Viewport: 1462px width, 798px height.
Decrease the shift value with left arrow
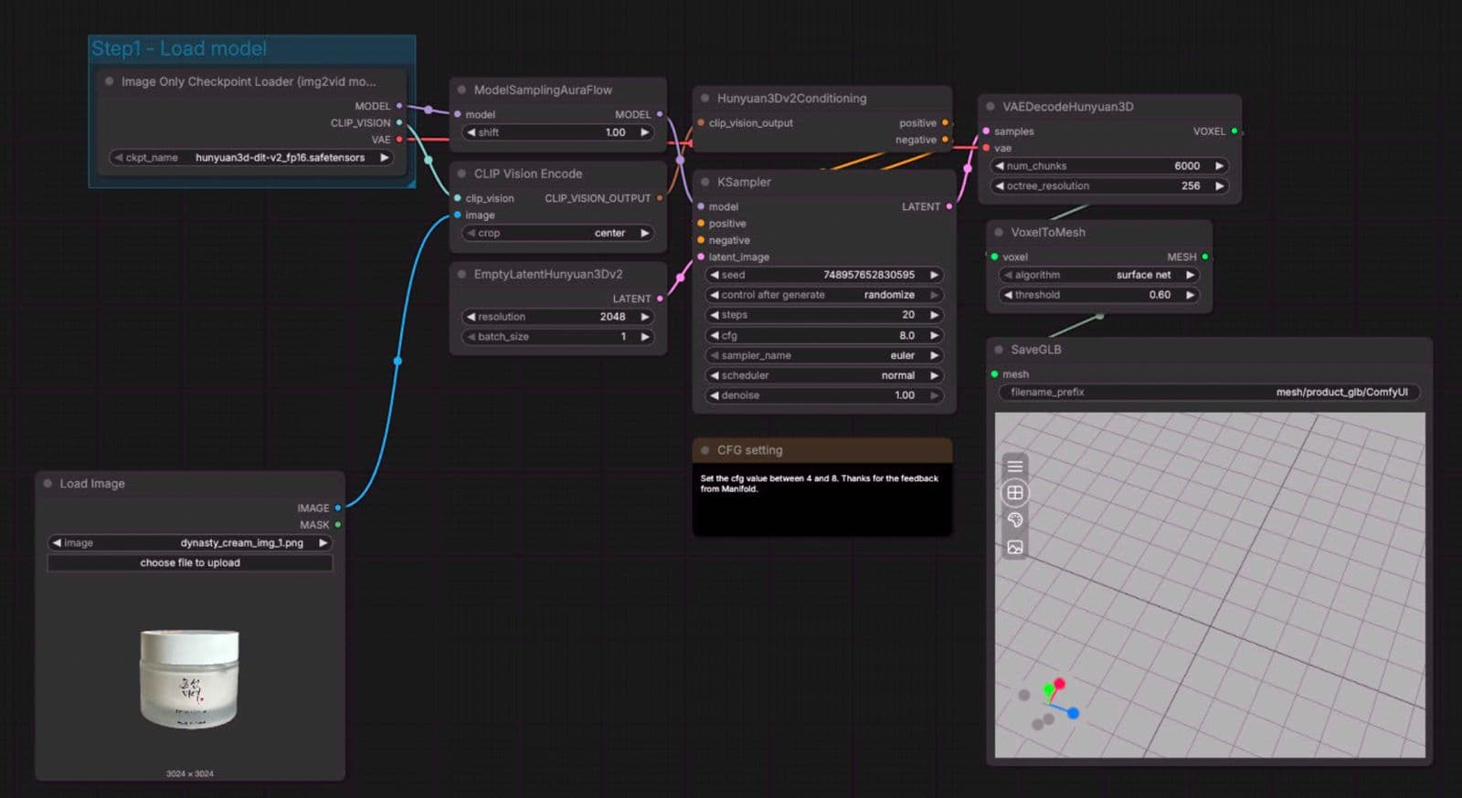coord(471,132)
